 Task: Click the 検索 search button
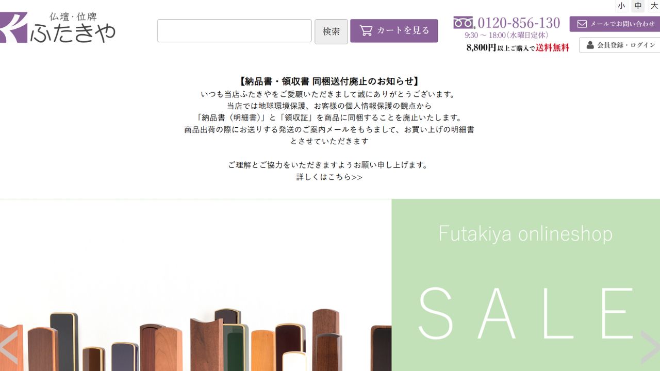coord(332,31)
